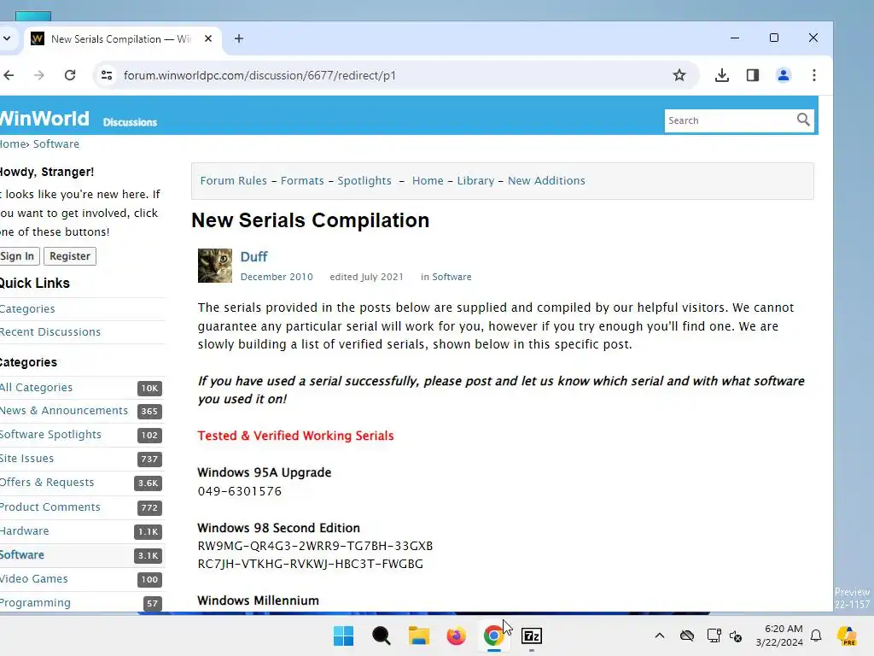Open the Chrome profile icon
Viewport: 874px width, 656px height.
[784, 75]
